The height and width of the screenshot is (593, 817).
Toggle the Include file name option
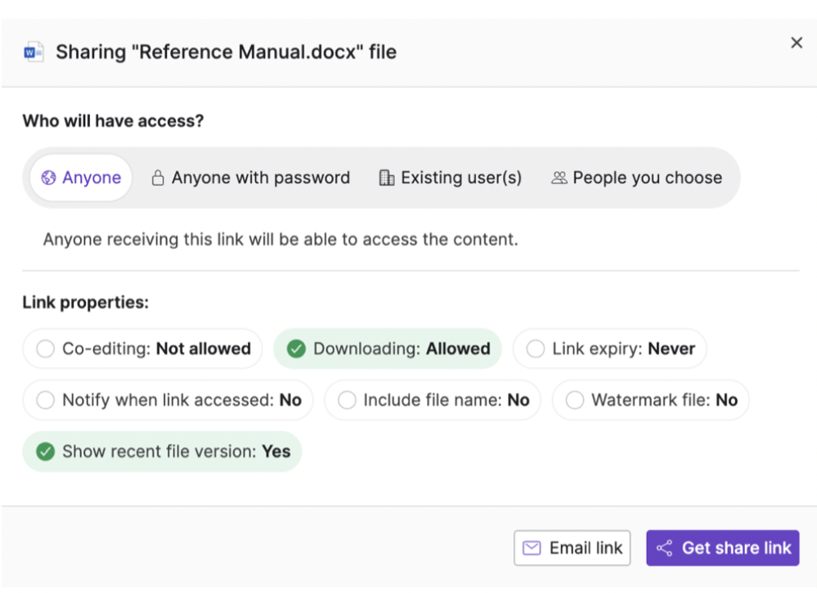pos(433,400)
